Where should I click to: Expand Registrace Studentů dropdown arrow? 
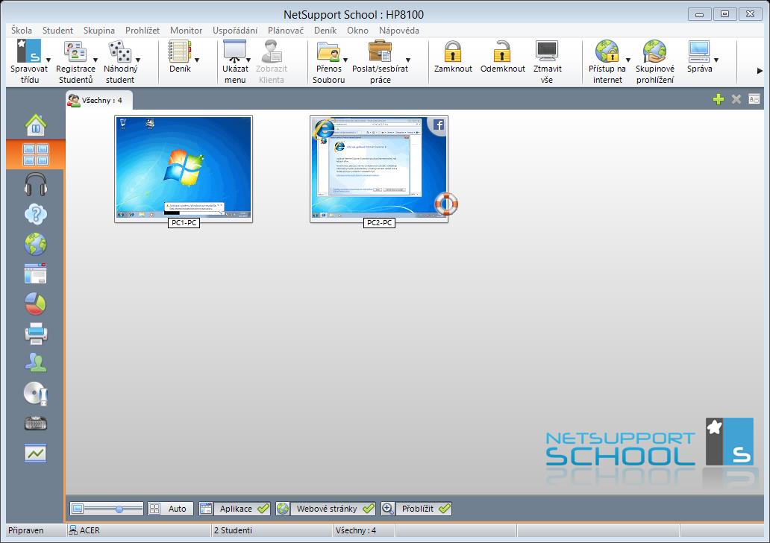(x=96, y=60)
